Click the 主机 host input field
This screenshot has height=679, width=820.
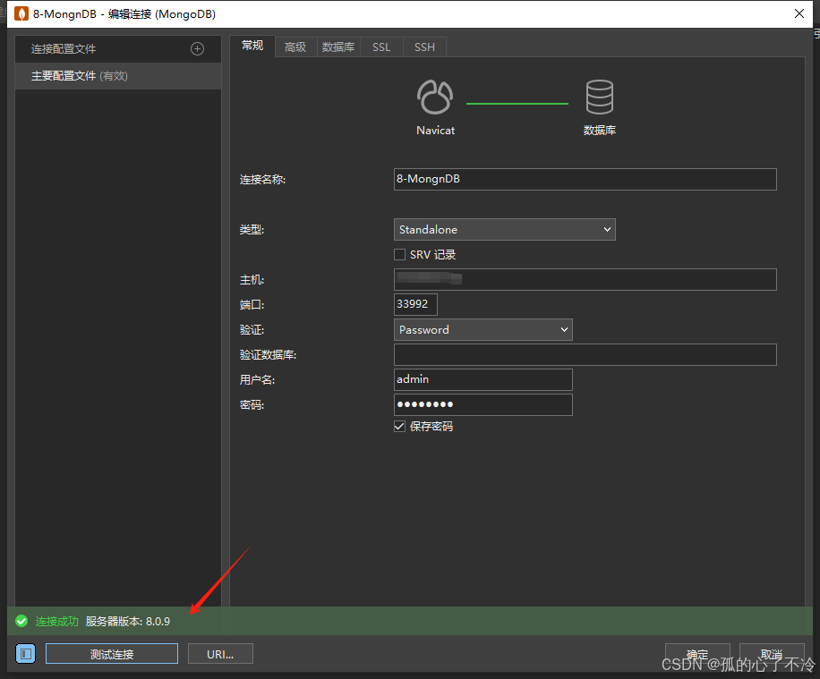point(585,280)
